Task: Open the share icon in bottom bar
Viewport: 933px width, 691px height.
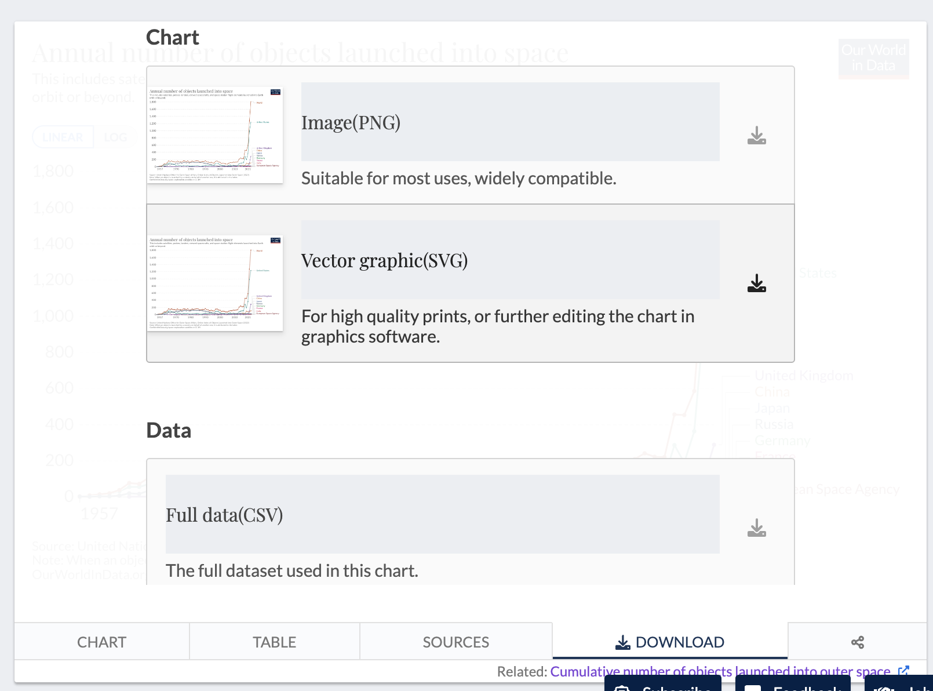Action: 857,642
